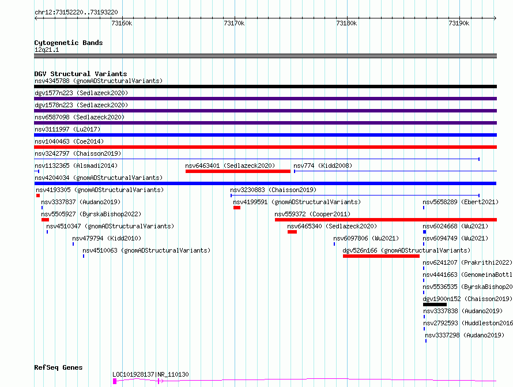Click the 12q21.1 cytogenetic band bar

265,56
